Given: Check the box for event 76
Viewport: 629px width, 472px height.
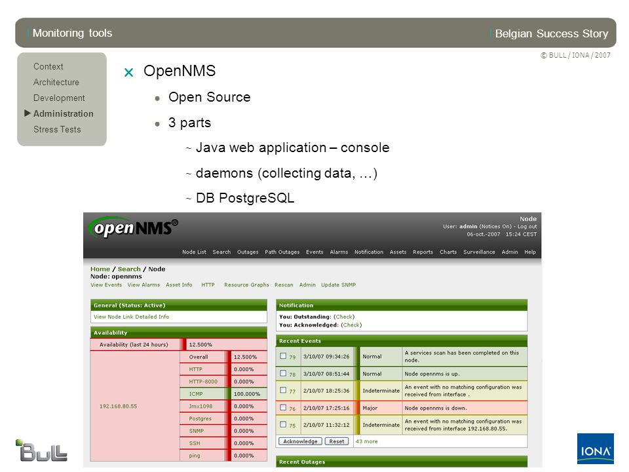Looking at the screenshot, I should 283,407.
